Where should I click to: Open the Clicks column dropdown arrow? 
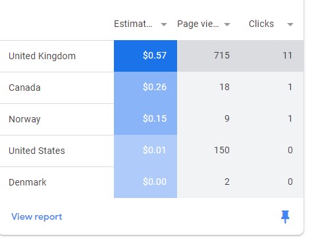click(290, 24)
